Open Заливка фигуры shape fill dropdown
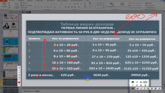The height and width of the screenshot is (93, 165). tap(136, 3)
